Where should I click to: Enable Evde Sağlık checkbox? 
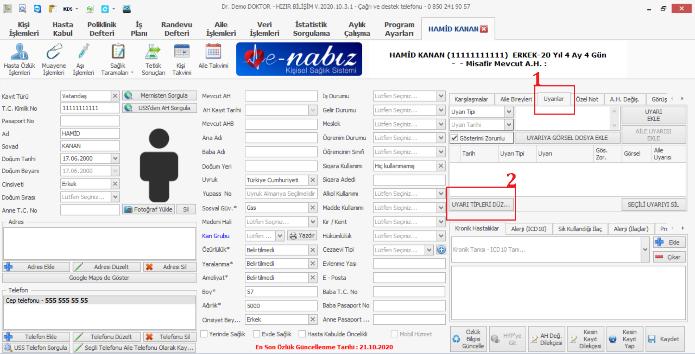pyautogui.click(x=257, y=334)
